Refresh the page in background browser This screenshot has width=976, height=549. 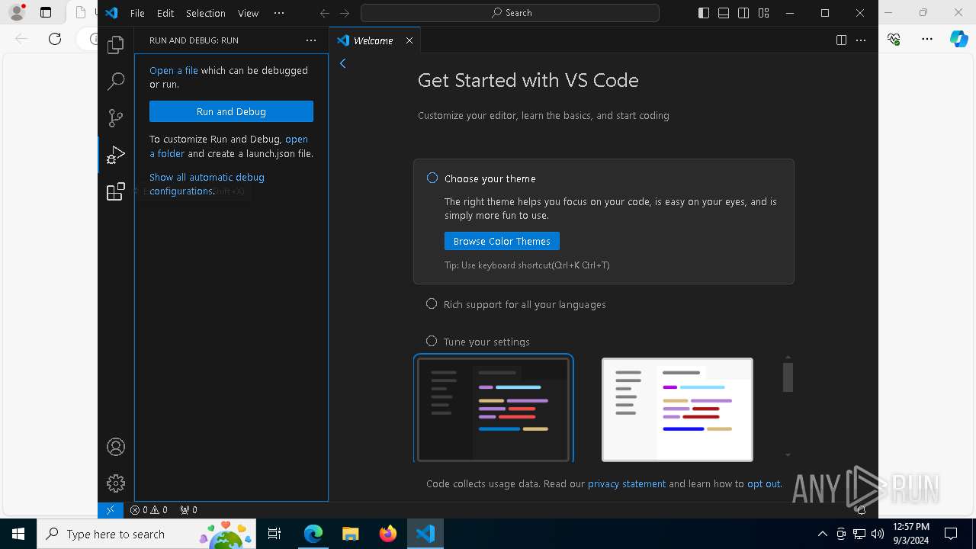coord(55,39)
